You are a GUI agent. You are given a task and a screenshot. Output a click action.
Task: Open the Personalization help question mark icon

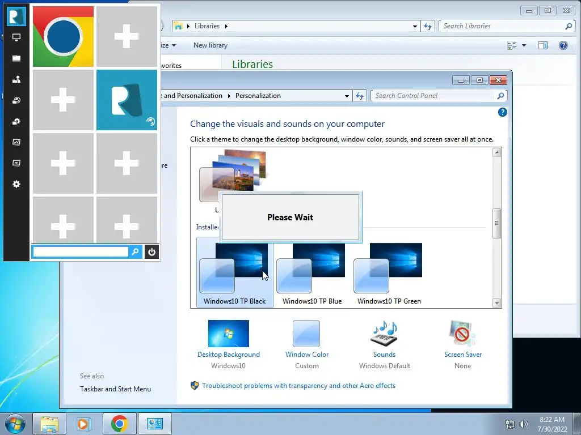(503, 112)
